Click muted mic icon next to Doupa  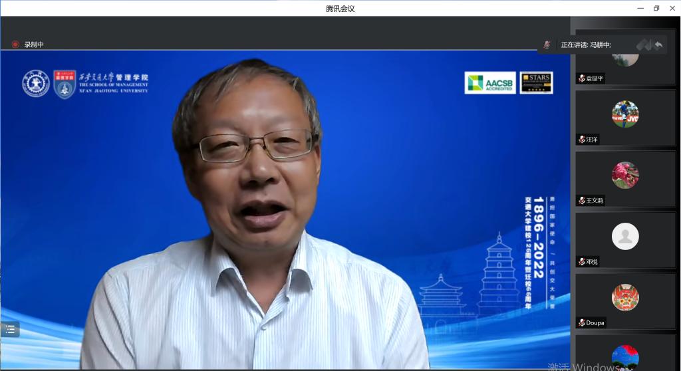[582, 322]
